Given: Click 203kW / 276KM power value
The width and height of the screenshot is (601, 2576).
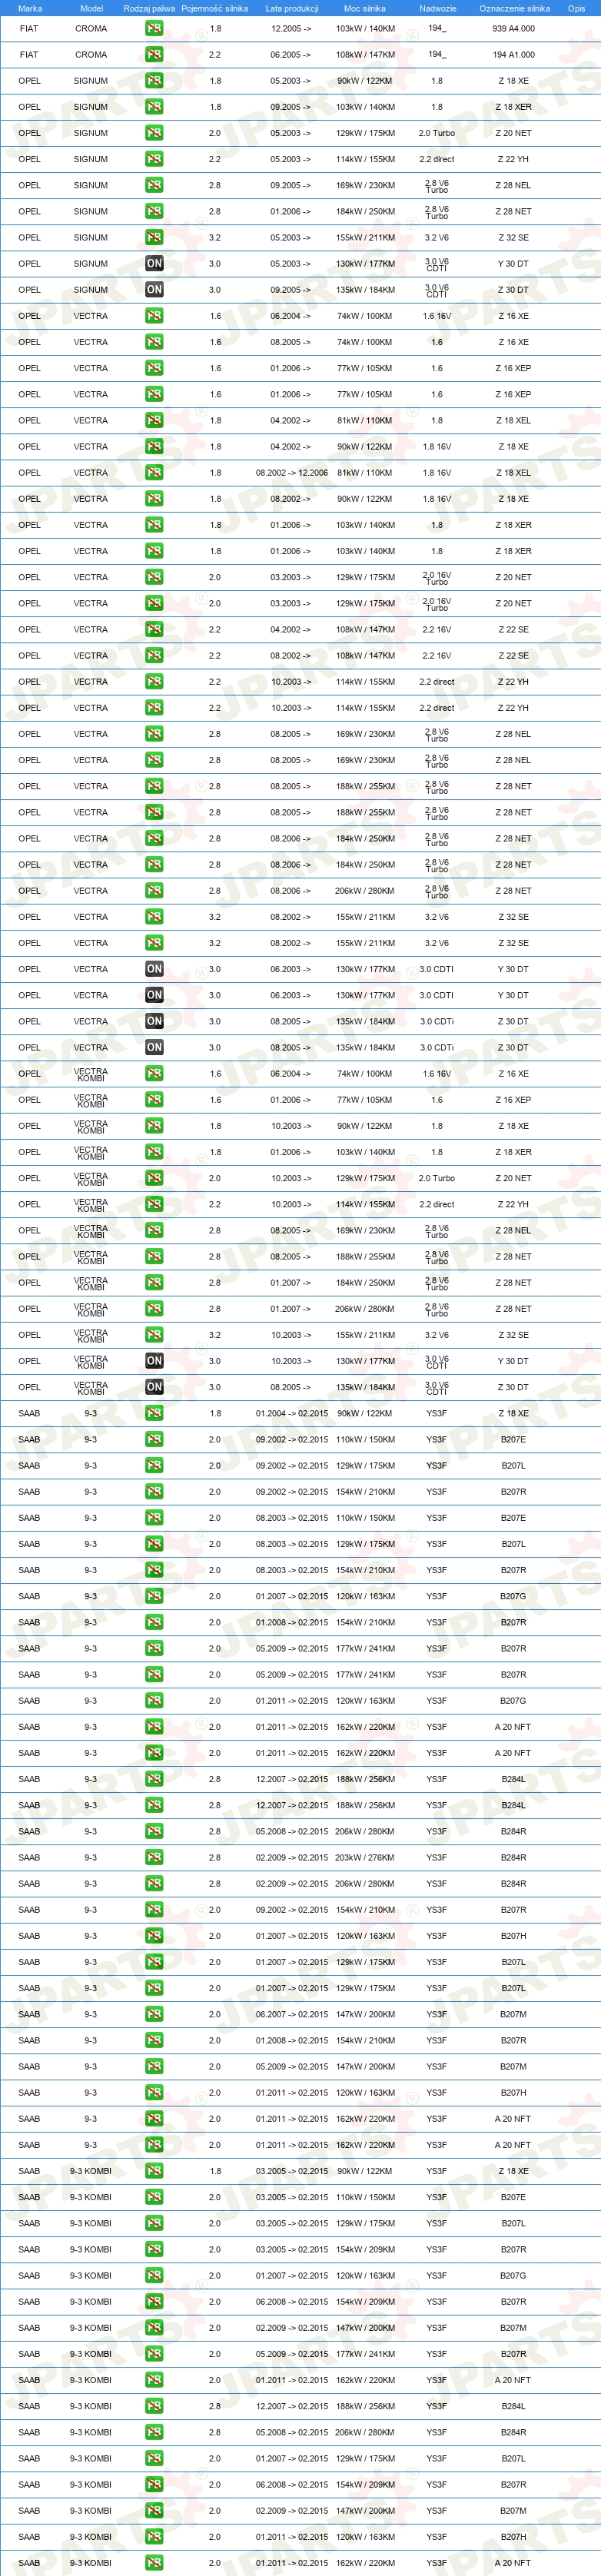Looking at the screenshot, I should pyautogui.click(x=365, y=1857).
